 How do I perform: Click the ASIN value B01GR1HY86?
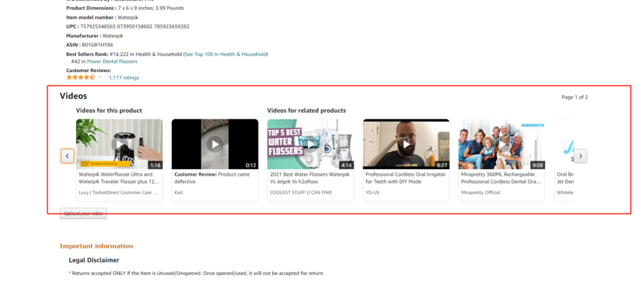pyautogui.click(x=97, y=45)
